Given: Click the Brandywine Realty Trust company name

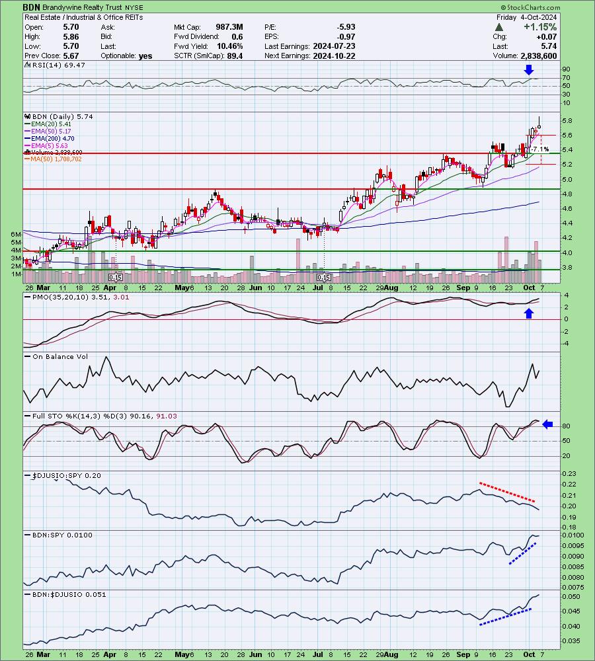Looking at the screenshot, I should pos(82,7).
